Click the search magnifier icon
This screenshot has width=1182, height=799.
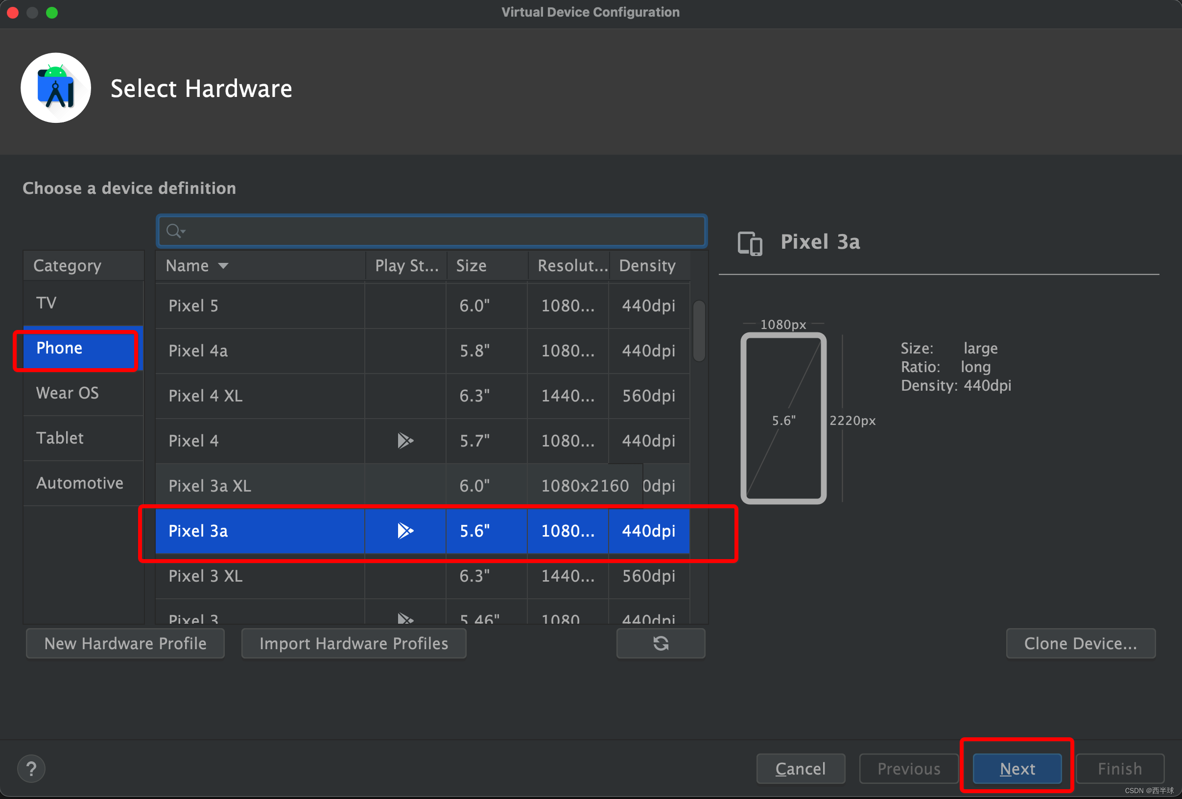click(174, 231)
